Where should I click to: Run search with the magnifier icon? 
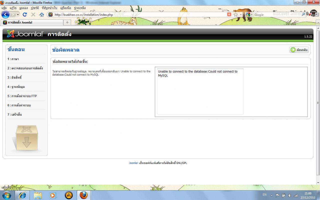coord(303,14)
